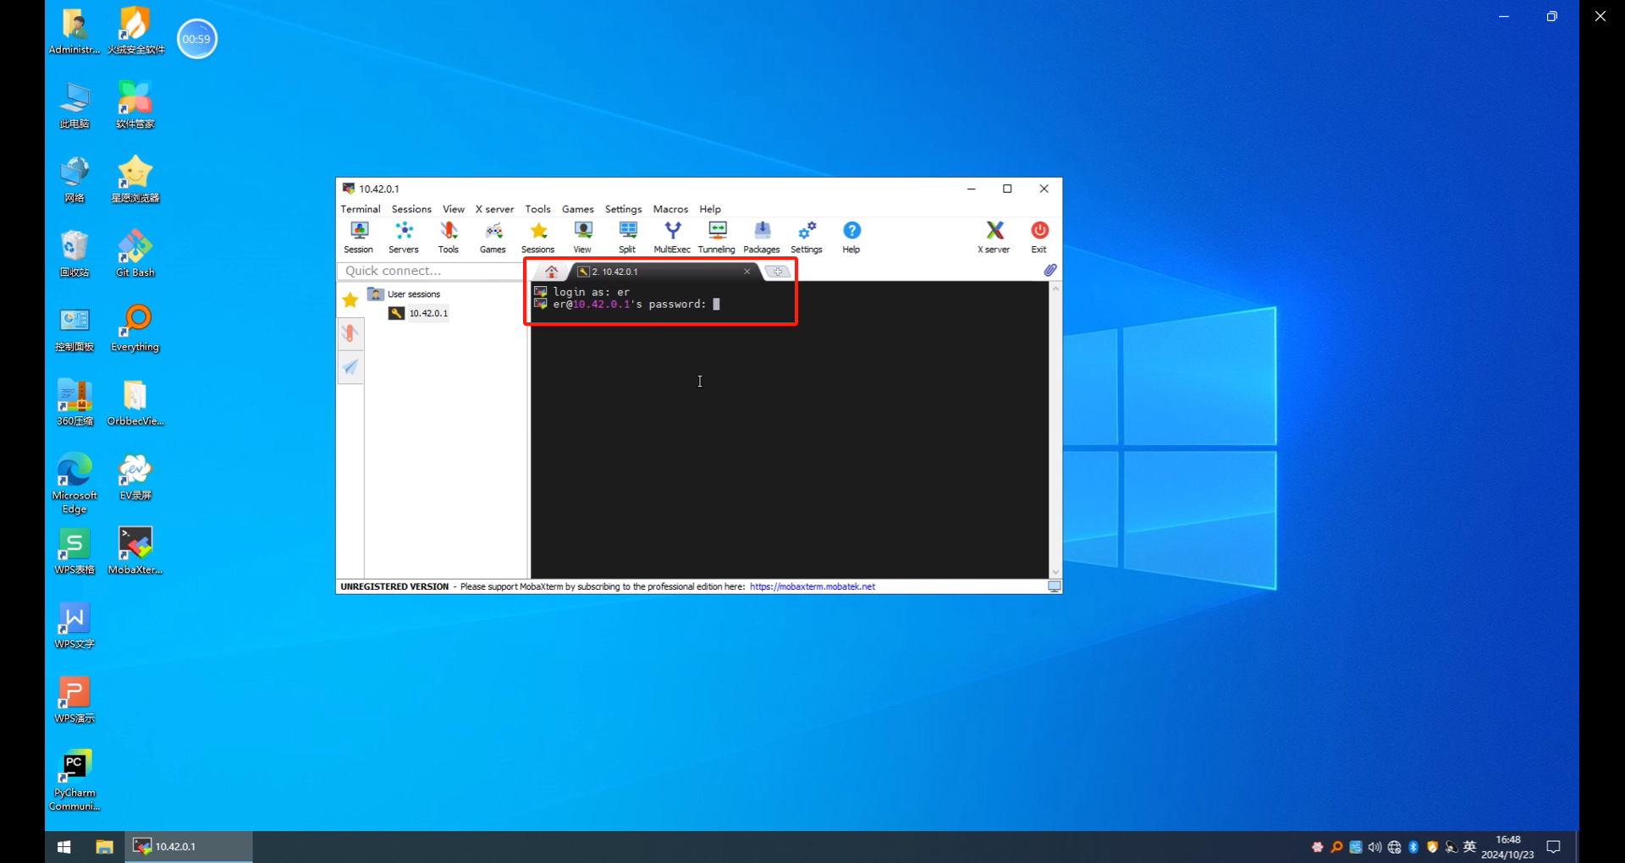Viewport: 1625px width, 863px height.
Task: Select the MobaXterm desktop shortcut
Action: click(135, 550)
